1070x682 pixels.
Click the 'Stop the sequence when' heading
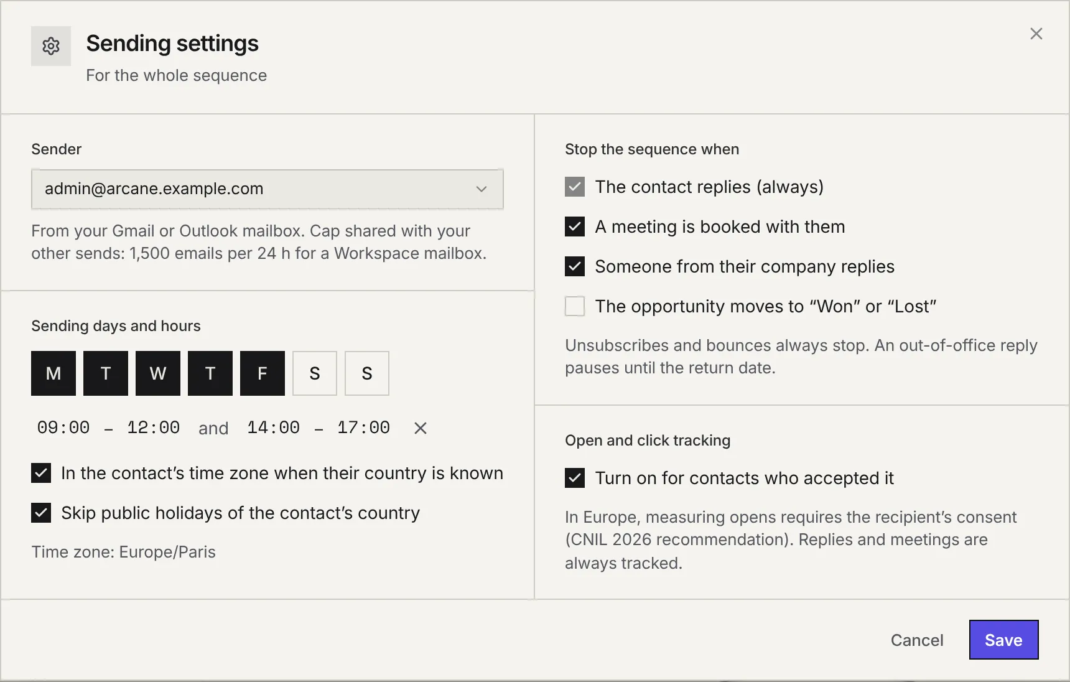pyautogui.click(x=652, y=149)
